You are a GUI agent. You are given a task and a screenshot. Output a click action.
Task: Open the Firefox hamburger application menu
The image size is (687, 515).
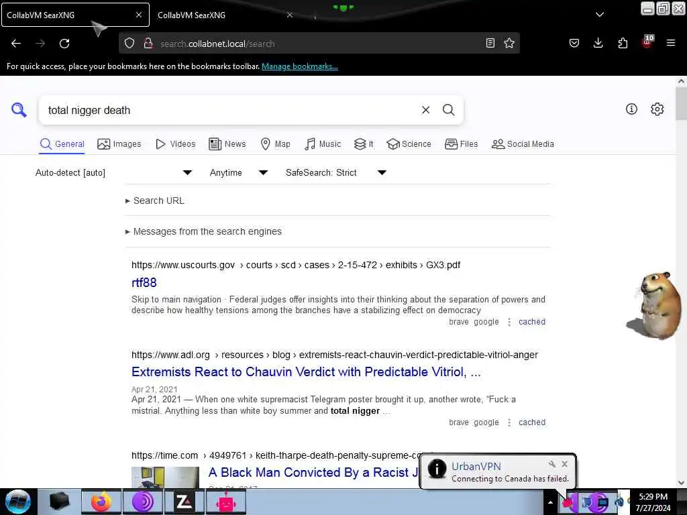[671, 43]
